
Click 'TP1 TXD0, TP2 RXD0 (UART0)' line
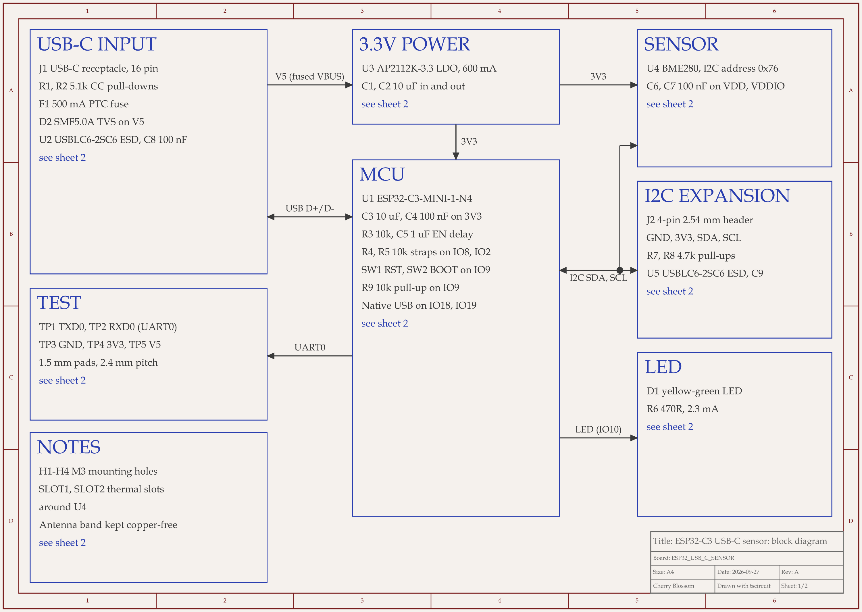point(108,327)
